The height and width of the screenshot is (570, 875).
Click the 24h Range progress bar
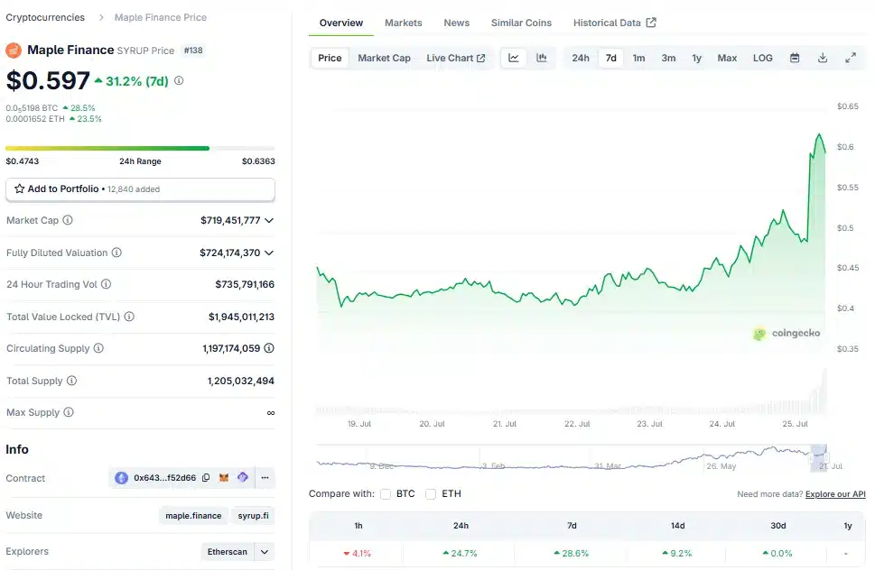(x=140, y=148)
